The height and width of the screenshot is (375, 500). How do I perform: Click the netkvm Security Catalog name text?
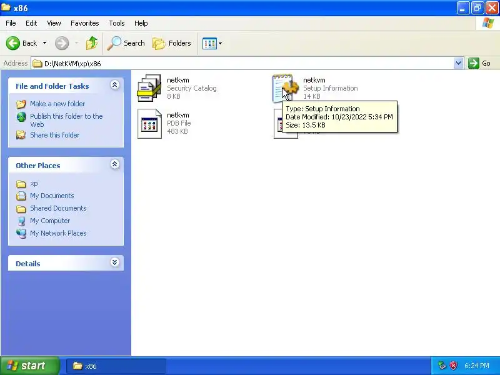coord(178,80)
